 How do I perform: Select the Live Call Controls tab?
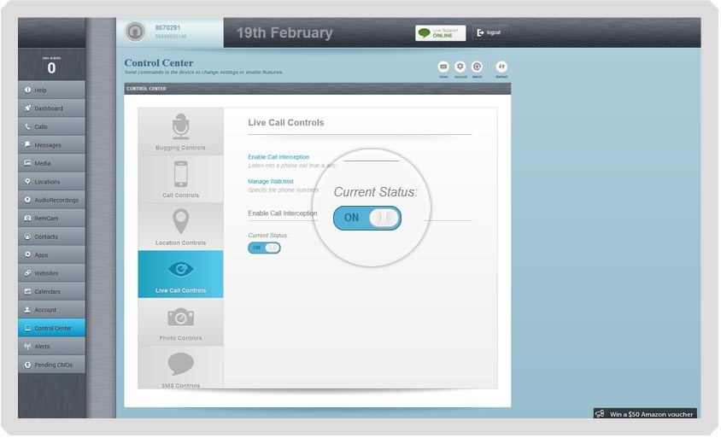click(x=180, y=274)
